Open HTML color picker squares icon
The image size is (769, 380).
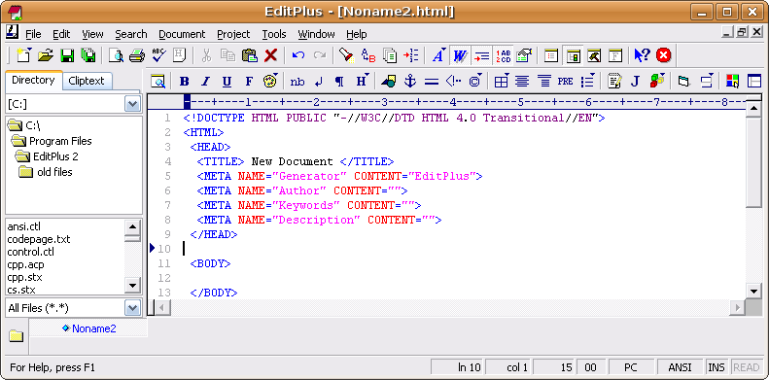pyautogui.click(x=733, y=82)
